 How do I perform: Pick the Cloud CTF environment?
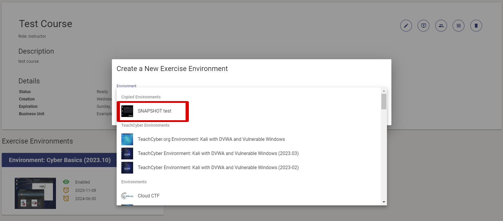click(249, 196)
